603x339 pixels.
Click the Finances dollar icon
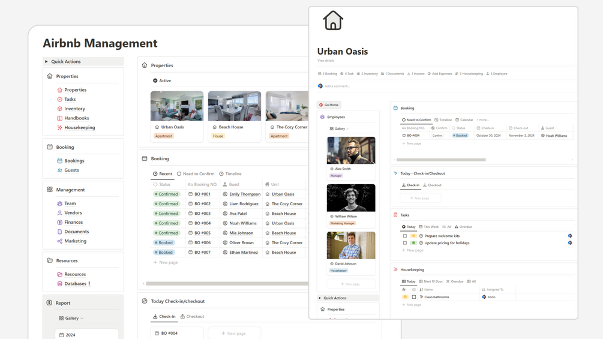click(x=59, y=222)
